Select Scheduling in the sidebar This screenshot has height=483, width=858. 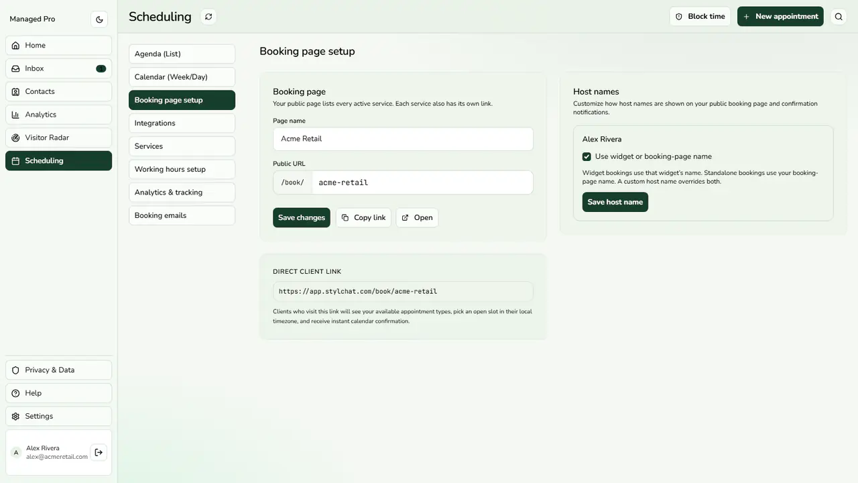coord(59,161)
